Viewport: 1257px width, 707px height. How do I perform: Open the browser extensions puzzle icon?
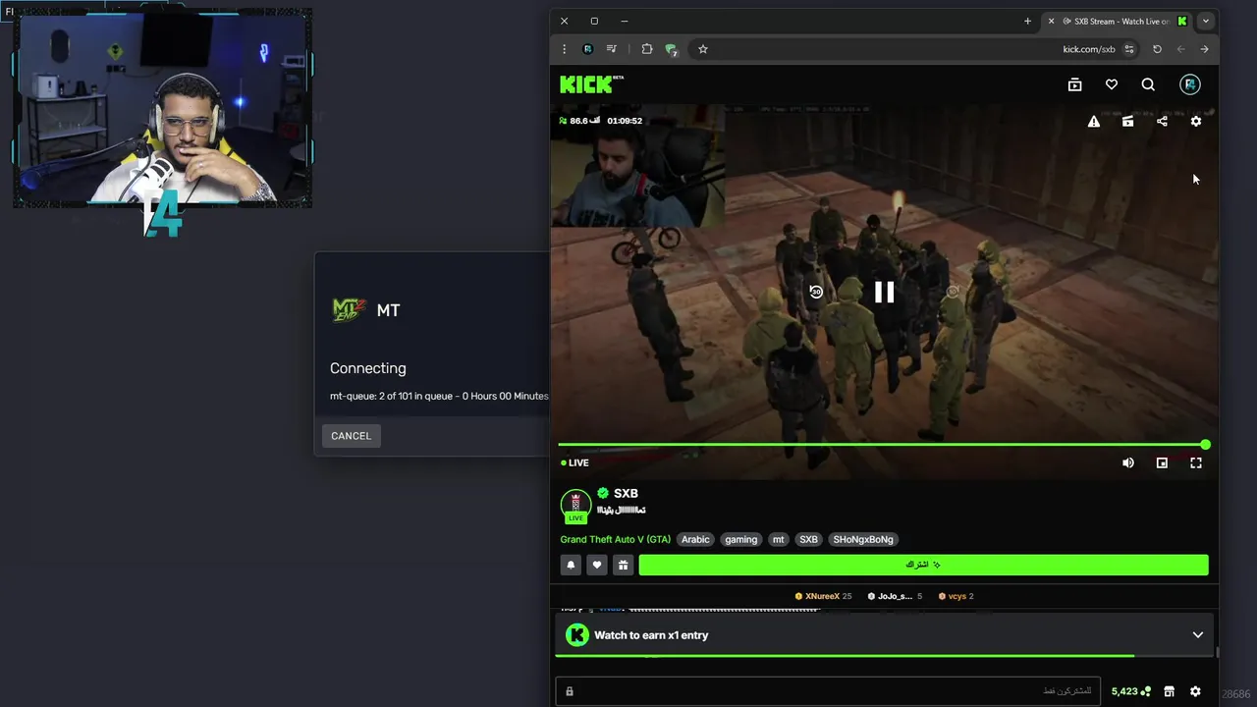[x=647, y=49]
